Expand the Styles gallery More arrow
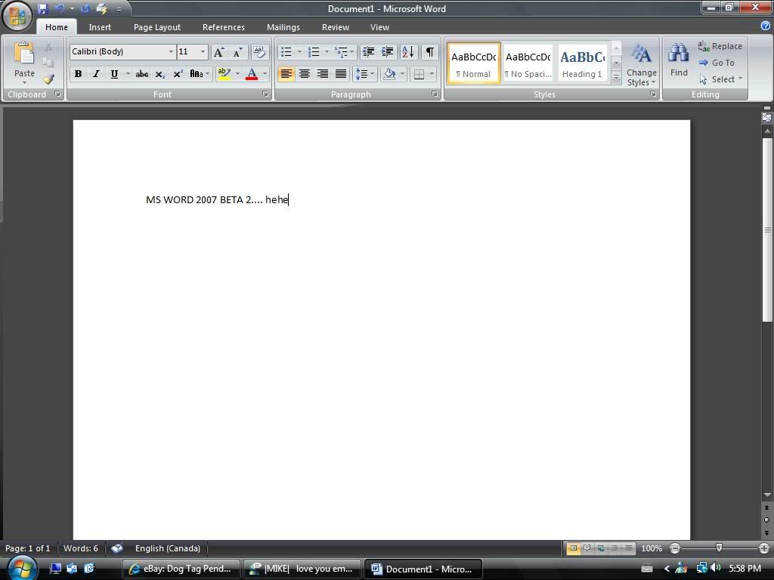This screenshot has height=580, width=774. click(x=616, y=78)
